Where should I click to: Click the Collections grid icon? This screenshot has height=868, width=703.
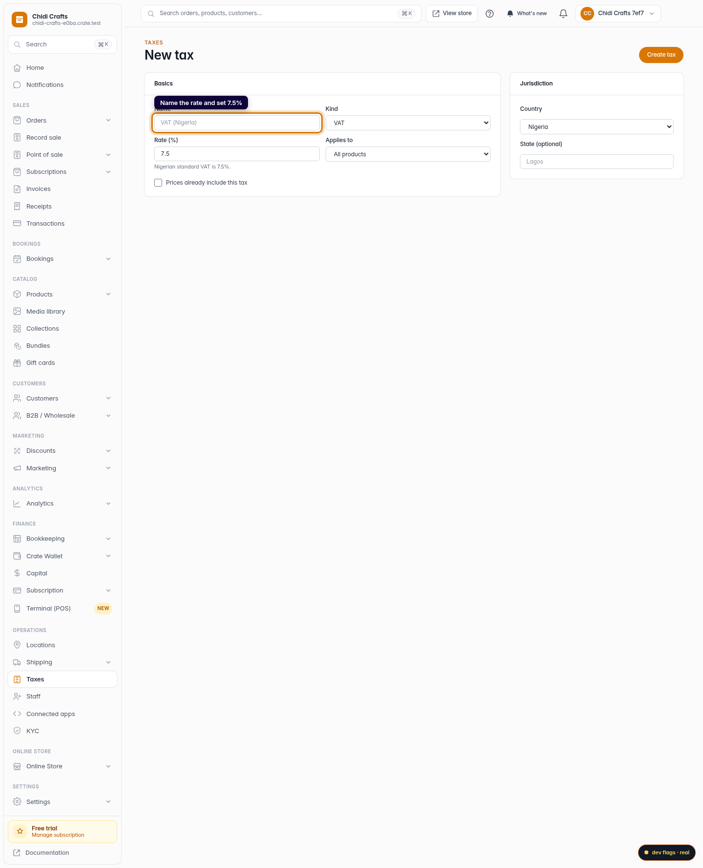point(17,329)
